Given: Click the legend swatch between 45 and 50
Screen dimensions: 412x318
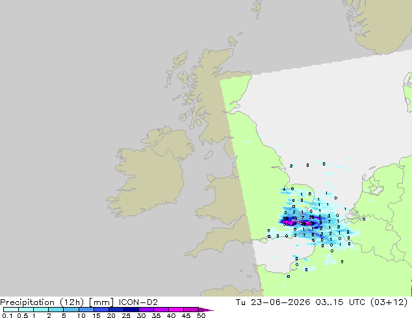Looking at the screenshot, I should [191, 310].
